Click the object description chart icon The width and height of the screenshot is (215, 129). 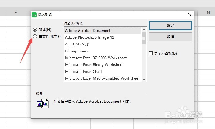43,103
